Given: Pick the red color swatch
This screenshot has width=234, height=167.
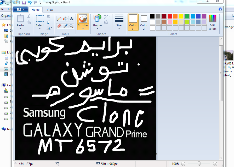Looking at the screenshot, I should click(170, 16).
